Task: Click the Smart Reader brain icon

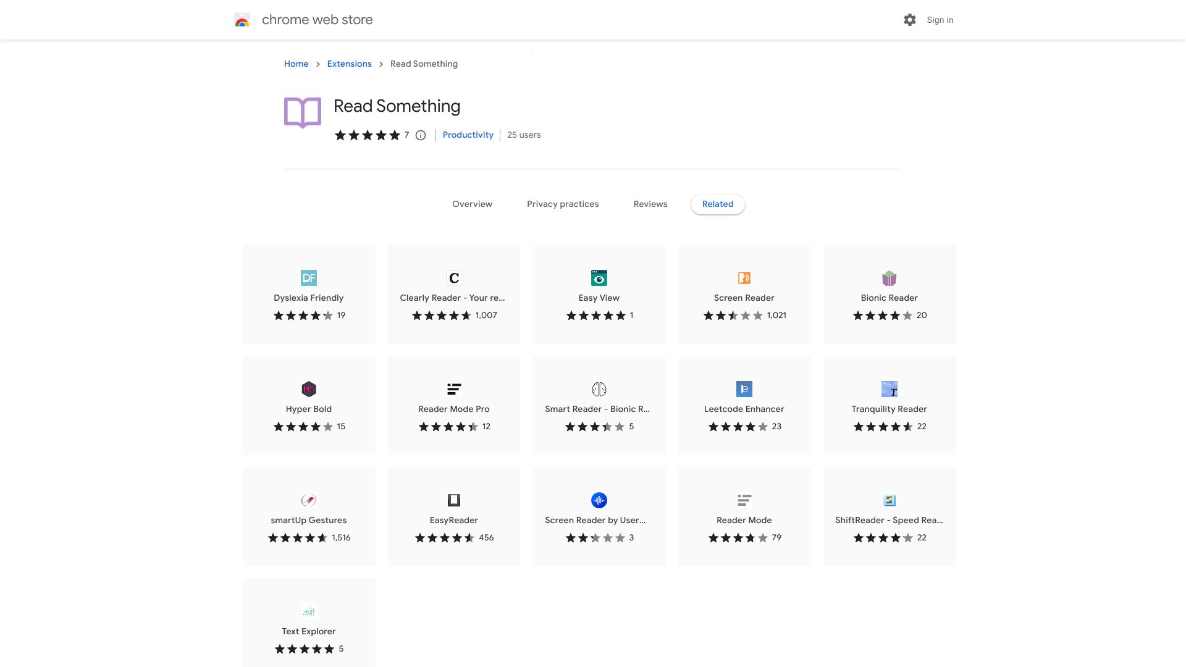Action: 599,389
